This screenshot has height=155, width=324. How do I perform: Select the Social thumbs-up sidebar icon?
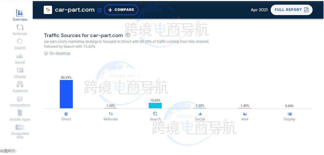[x=20, y=56]
